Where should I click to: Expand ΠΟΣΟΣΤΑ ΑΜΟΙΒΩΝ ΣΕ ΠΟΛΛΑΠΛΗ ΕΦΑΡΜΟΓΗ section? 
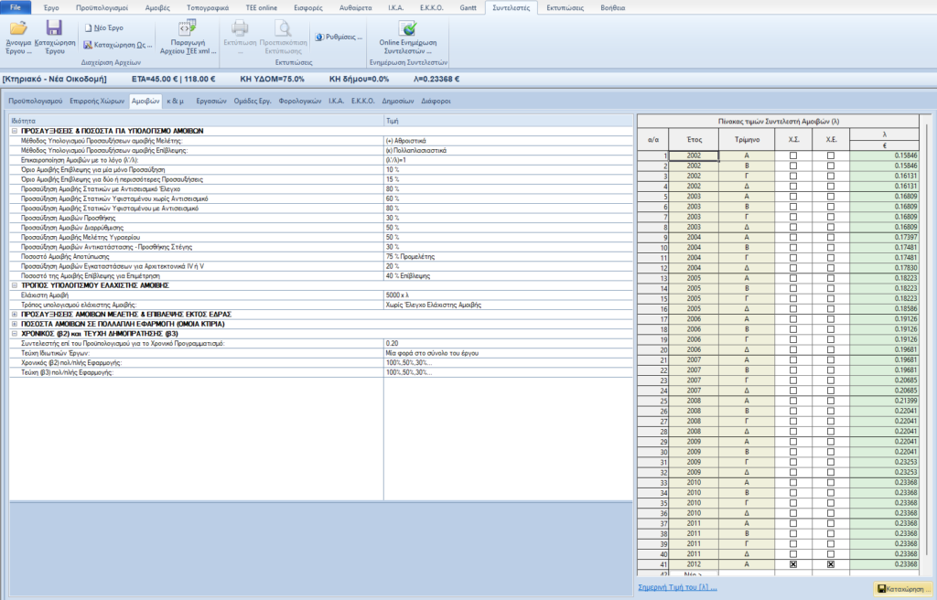click(x=14, y=324)
